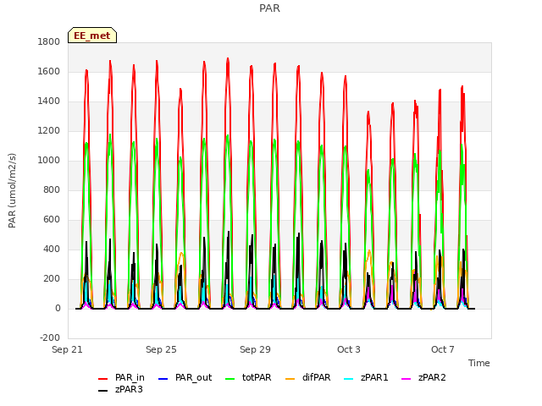The width and height of the screenshot is (542, 406).
Task: Click the Sep 25 tick label
Action: 161,349
